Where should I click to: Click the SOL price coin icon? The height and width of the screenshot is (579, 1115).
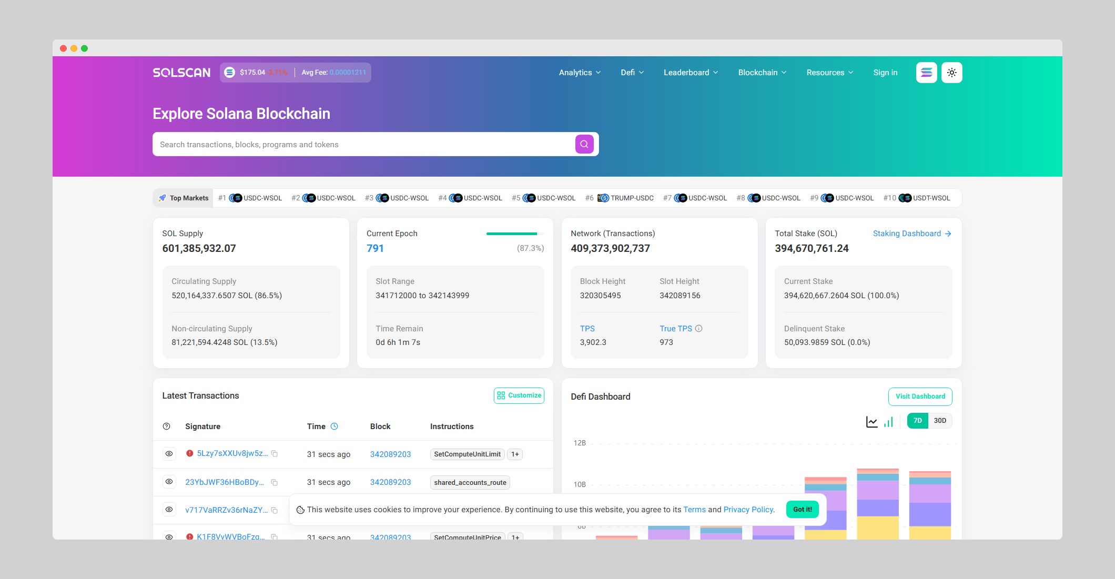pyautogui.click(x=230, y=73)
